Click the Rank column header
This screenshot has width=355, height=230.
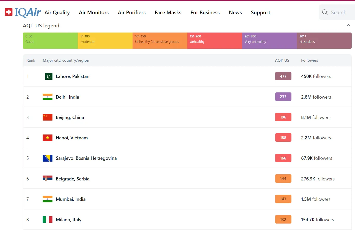coord(31,60)
